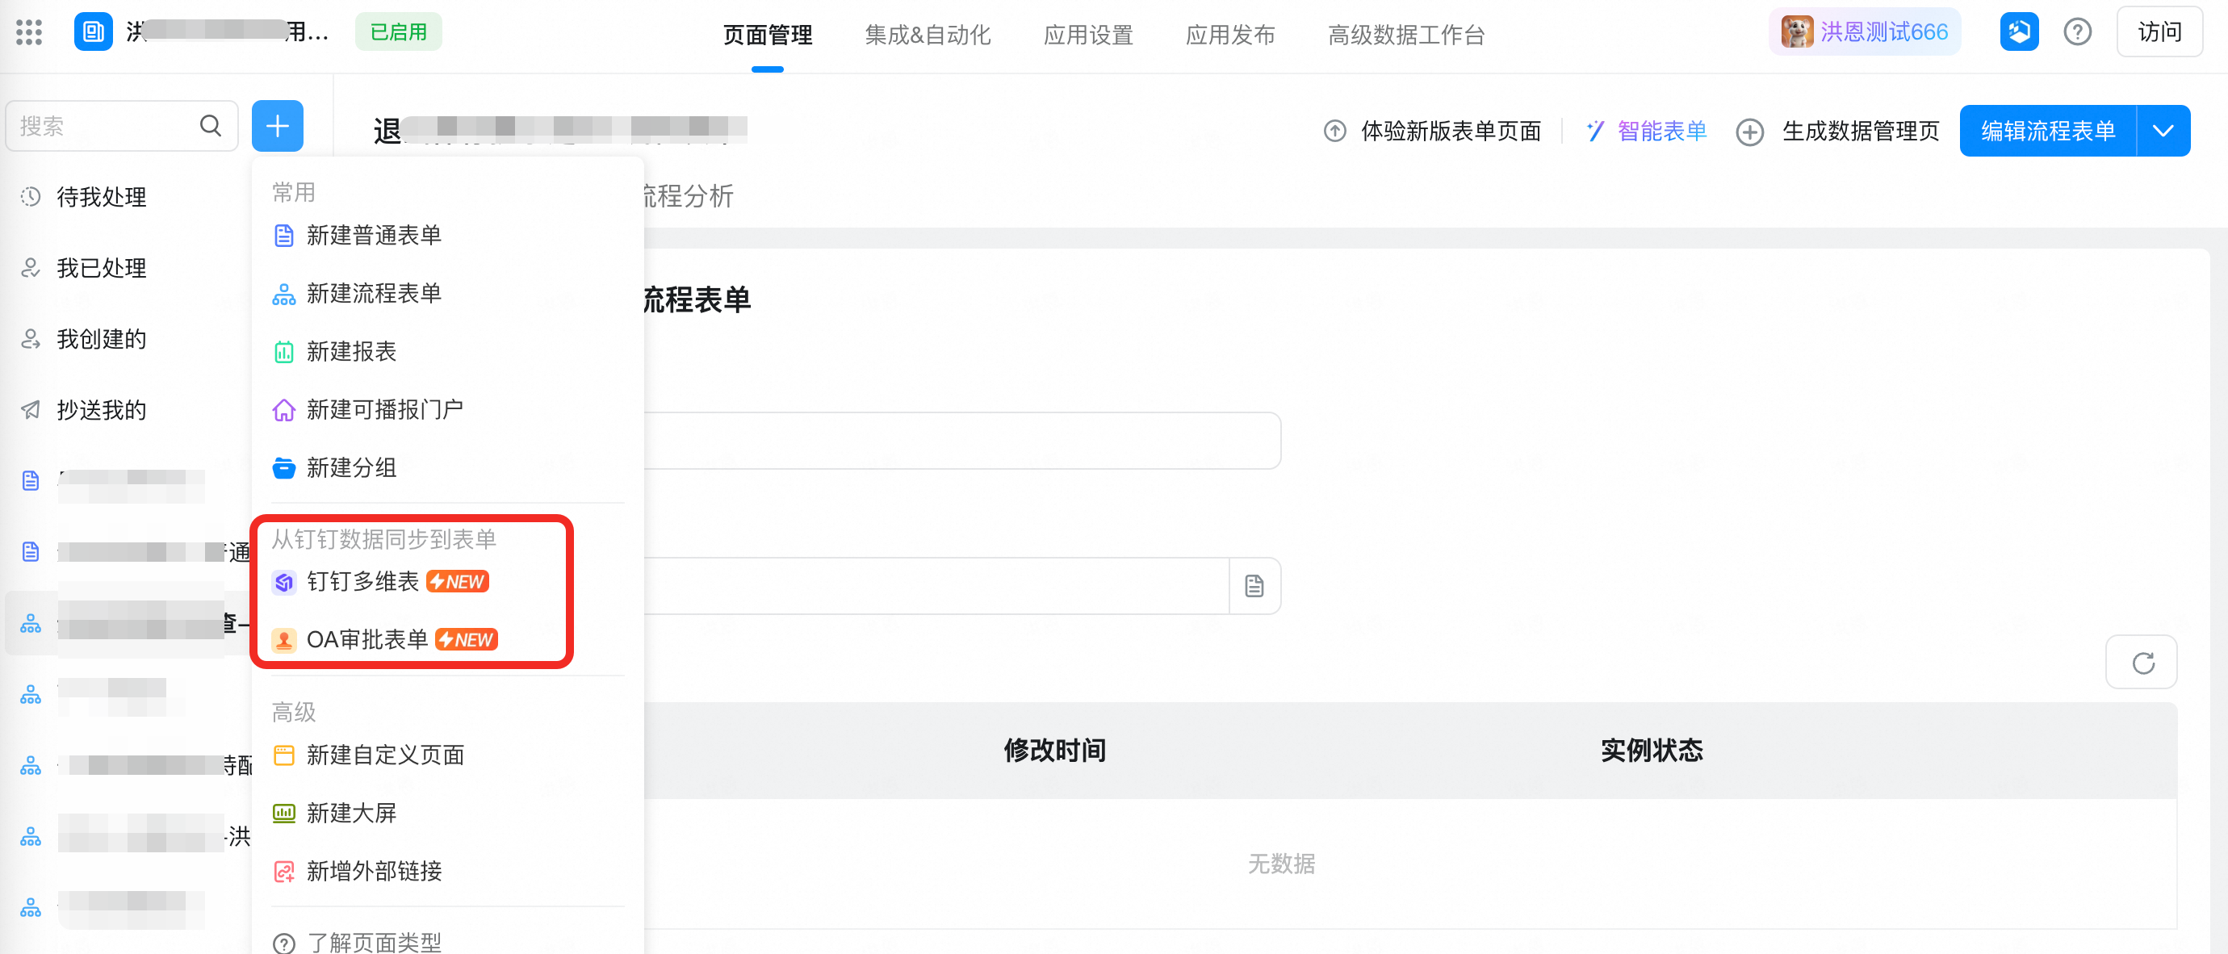This screenshot has height=954, width=2228.
Task: Click the 新建报表 chart icon
Action: (283, 351)
